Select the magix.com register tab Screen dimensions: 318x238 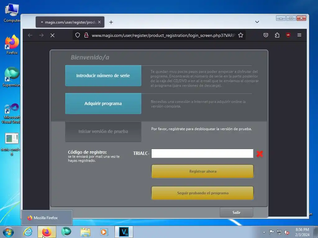70,22
